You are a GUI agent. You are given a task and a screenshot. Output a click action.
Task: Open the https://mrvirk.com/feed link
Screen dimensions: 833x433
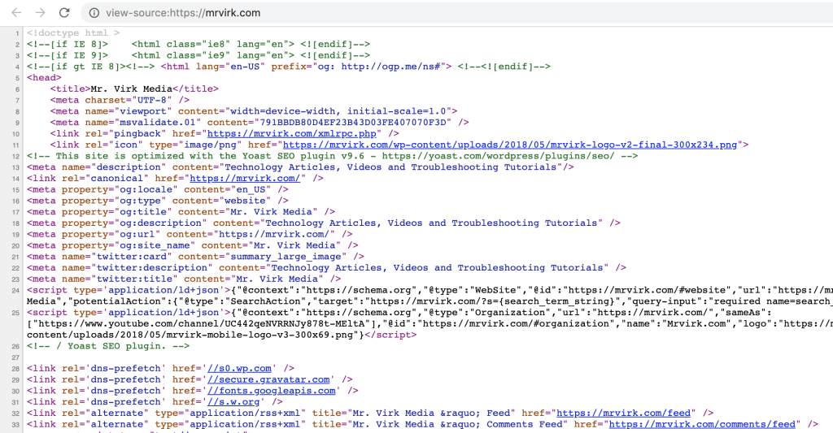tap(623, 413)
